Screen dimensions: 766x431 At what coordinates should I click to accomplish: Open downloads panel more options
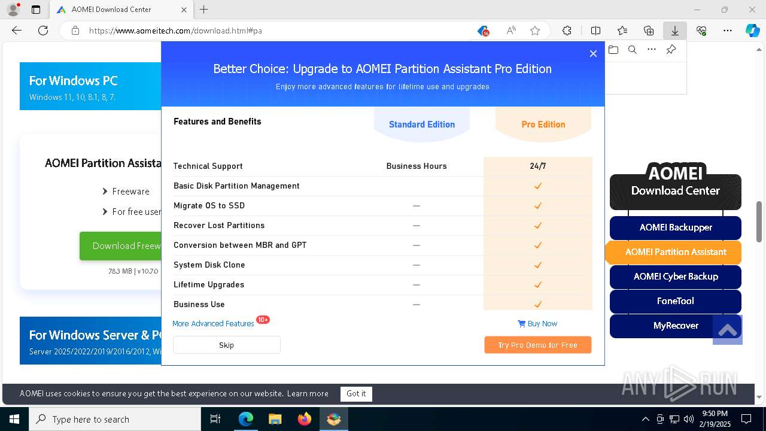pyautogui.click(x=652, y=50)
